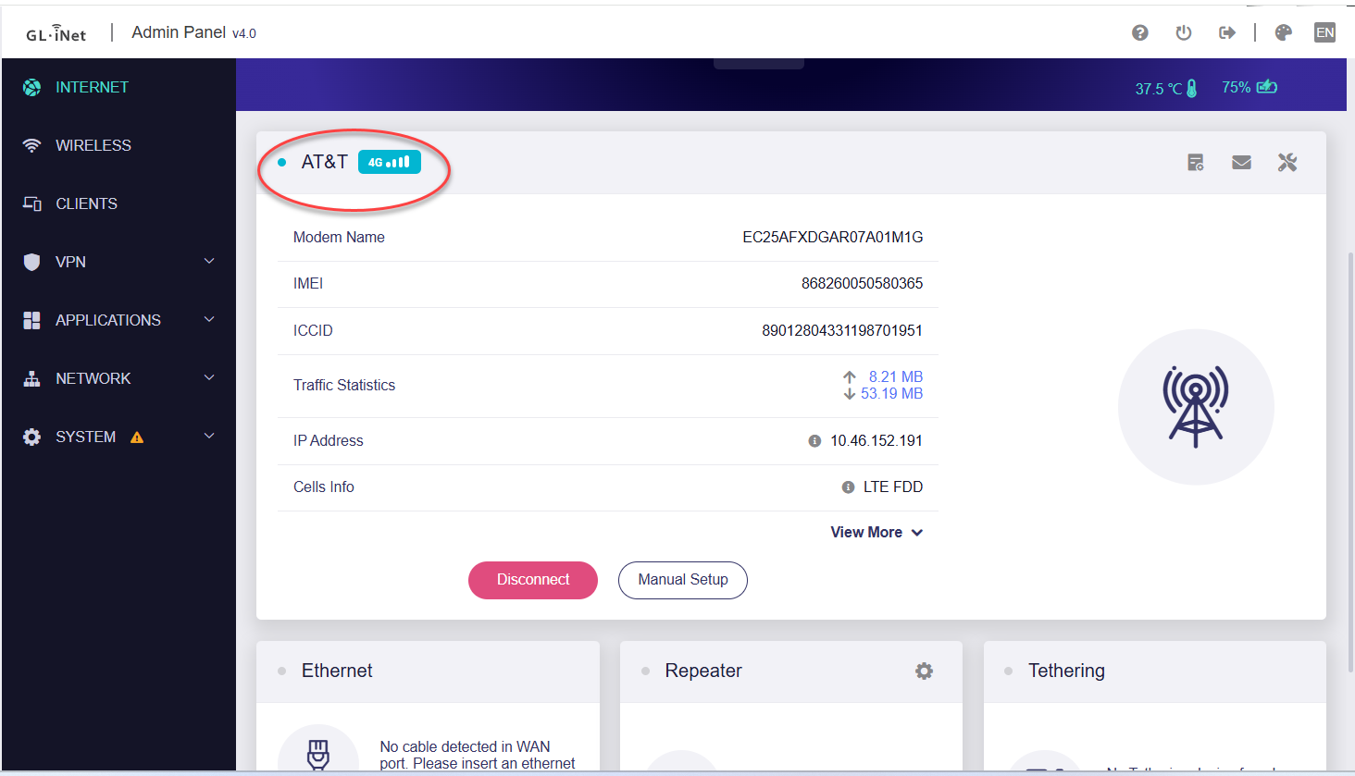Click the 4G signal strength badge
1355x776 pixels.
390,162
